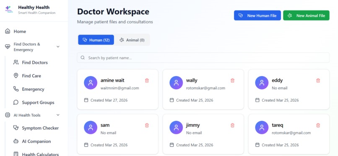Click the chip icon beside AI Health Tools

tap(8, 115)
